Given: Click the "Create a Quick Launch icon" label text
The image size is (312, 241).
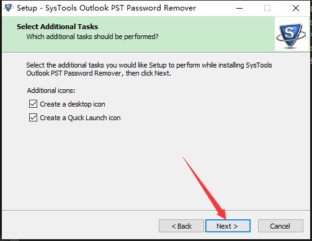Looking at the screenshot, I should tap(80, 118).
